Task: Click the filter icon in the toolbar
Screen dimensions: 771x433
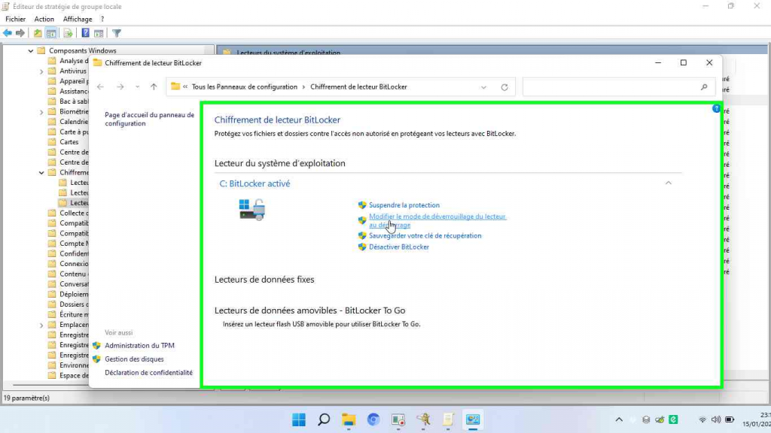Action: pyautogui.click(x=117, y=33)
